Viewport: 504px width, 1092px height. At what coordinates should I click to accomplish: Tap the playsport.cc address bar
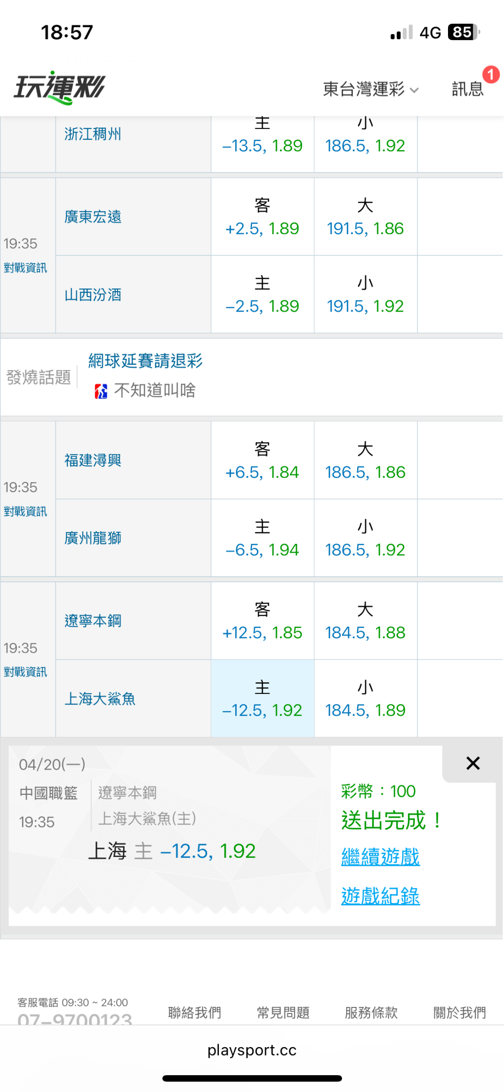252,1050
